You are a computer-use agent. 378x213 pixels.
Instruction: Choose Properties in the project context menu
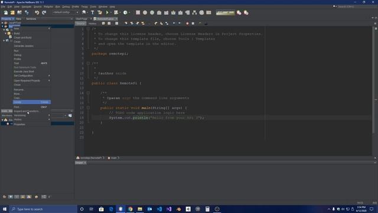[31, 124]
